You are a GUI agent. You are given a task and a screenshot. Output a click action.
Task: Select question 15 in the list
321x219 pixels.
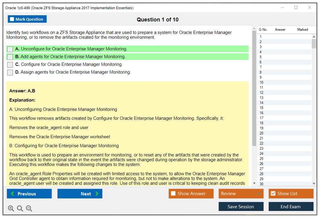pos(284,108)
